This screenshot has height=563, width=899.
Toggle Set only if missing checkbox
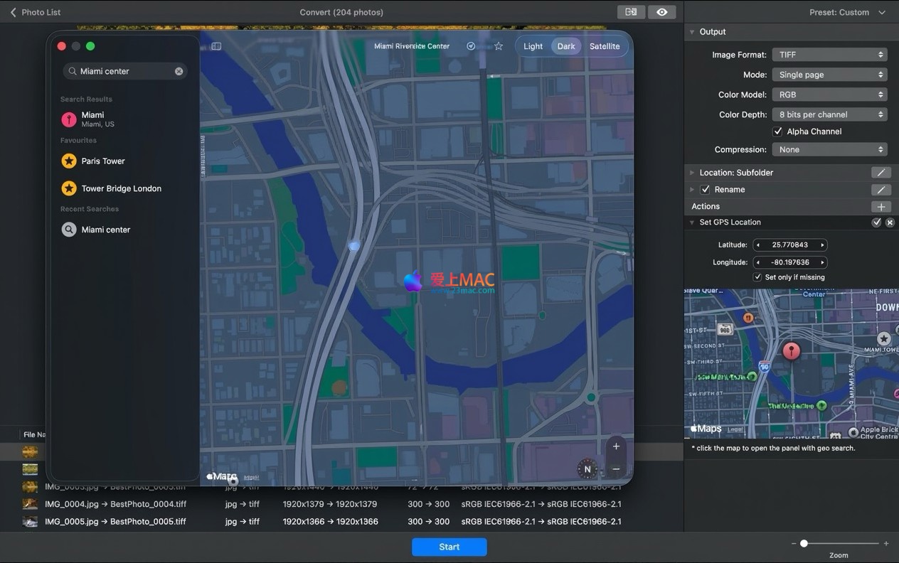coord(757,277)
